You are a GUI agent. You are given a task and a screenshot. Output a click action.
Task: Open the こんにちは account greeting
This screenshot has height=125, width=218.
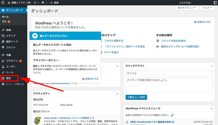tap(185, 3)
